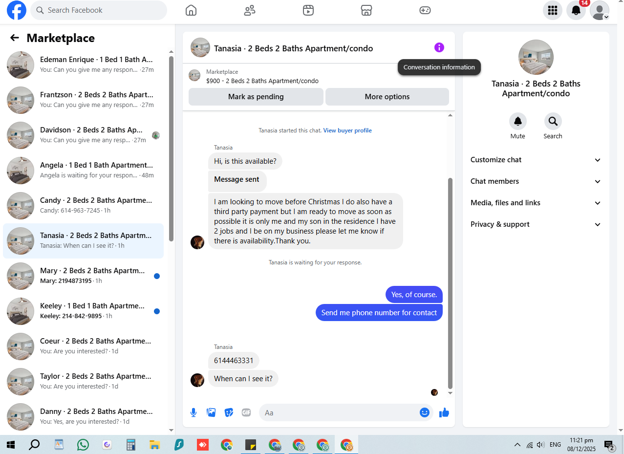Go back using Marketplace left arrow
Image resolution: width=624 pixels, height=454 pixels.
(x=15, y=38)
